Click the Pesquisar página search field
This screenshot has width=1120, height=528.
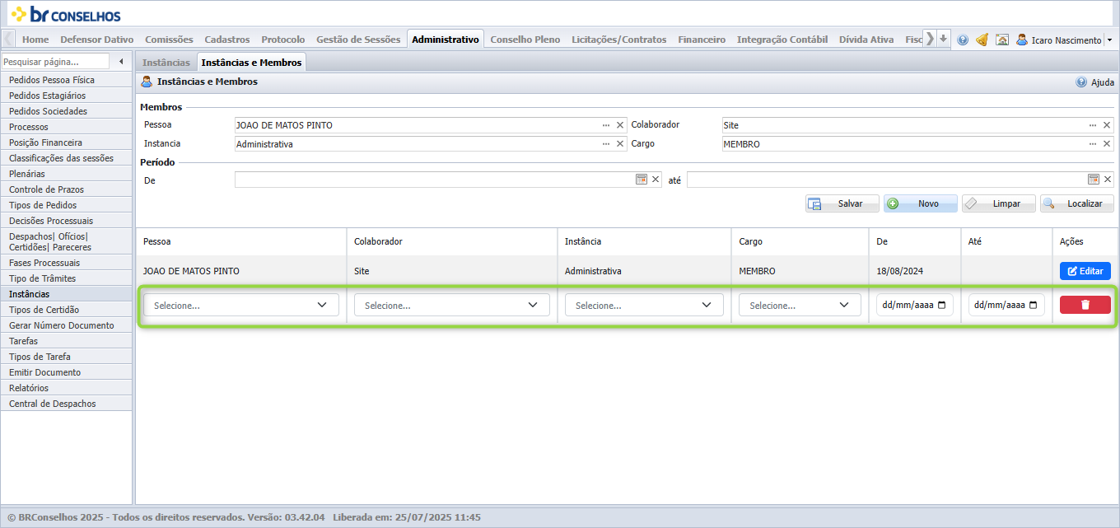point(55,62)
